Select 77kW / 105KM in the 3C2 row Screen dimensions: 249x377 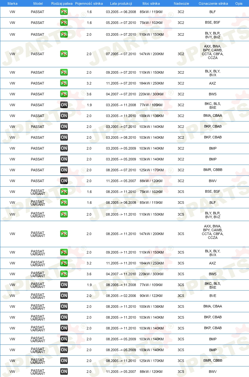(x=151, y=105)
